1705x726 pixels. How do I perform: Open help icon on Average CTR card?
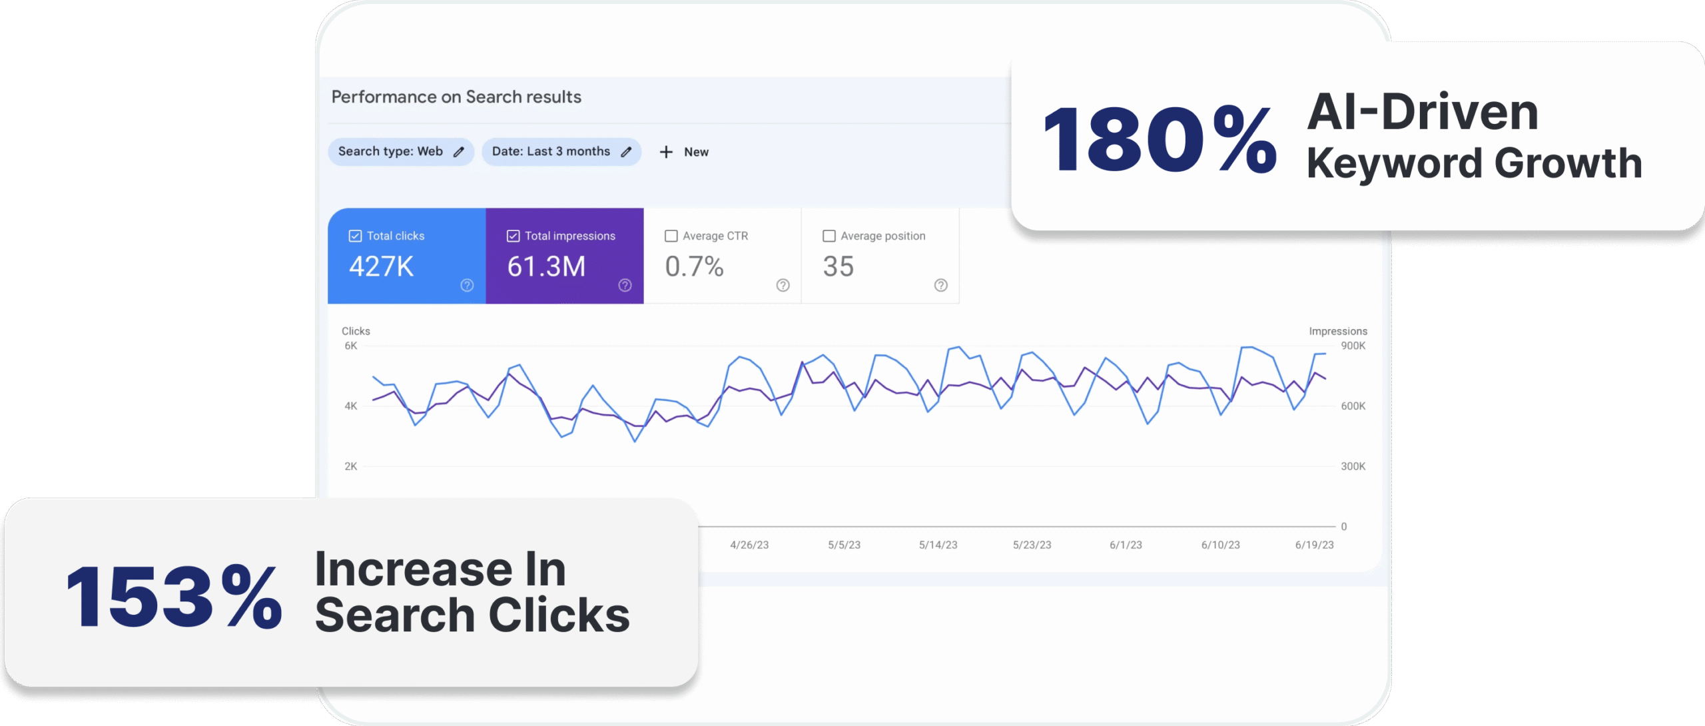[x=783, y=285]
